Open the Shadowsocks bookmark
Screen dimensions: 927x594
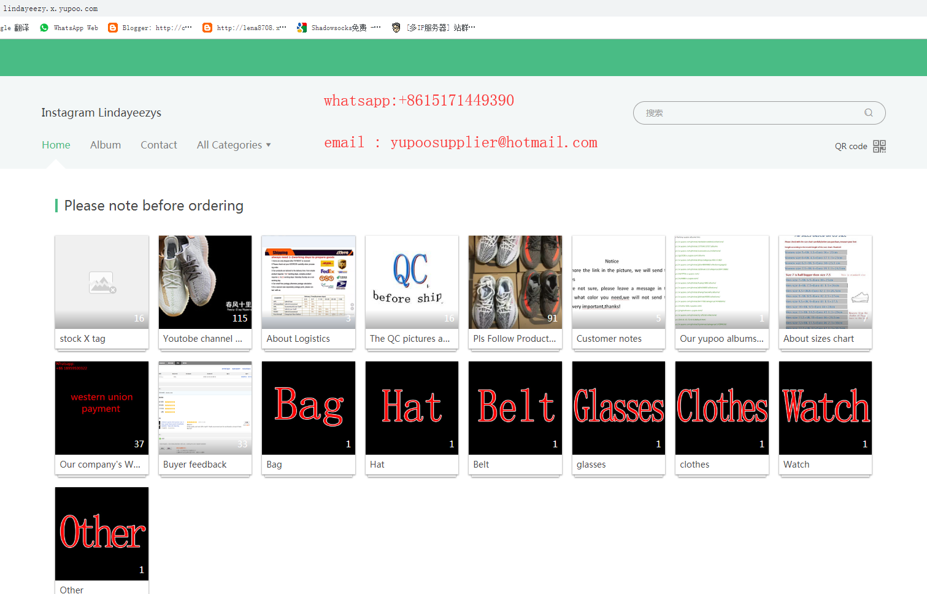point(339,28)
